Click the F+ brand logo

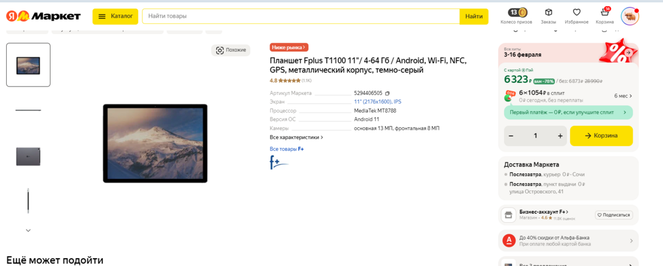click(279, 163)
